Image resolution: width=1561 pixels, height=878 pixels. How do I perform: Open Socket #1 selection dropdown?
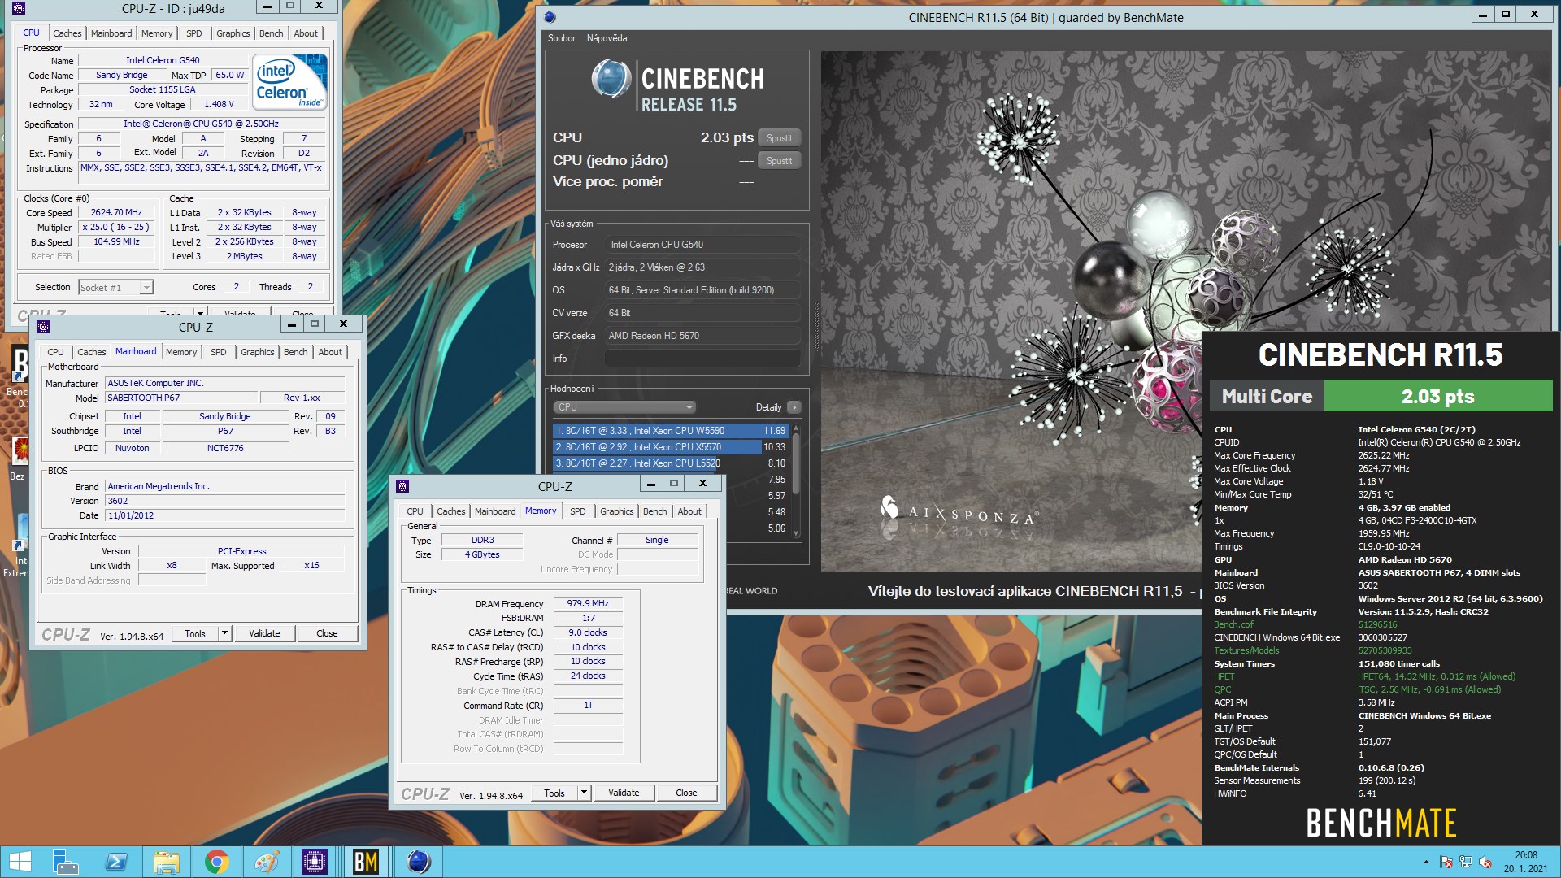[115, 288]
